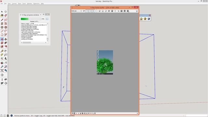The width and height of the screenshot is (208, 117).
Task: Open the Edit menu
Action: pos(5,4)
